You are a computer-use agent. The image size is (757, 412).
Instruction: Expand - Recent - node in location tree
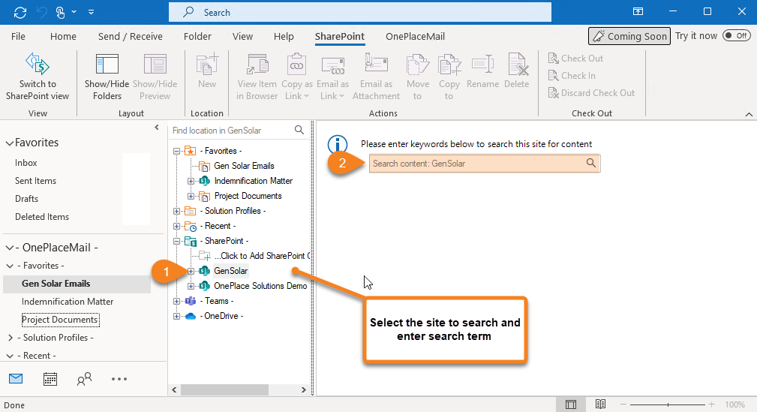pos(177,226)
